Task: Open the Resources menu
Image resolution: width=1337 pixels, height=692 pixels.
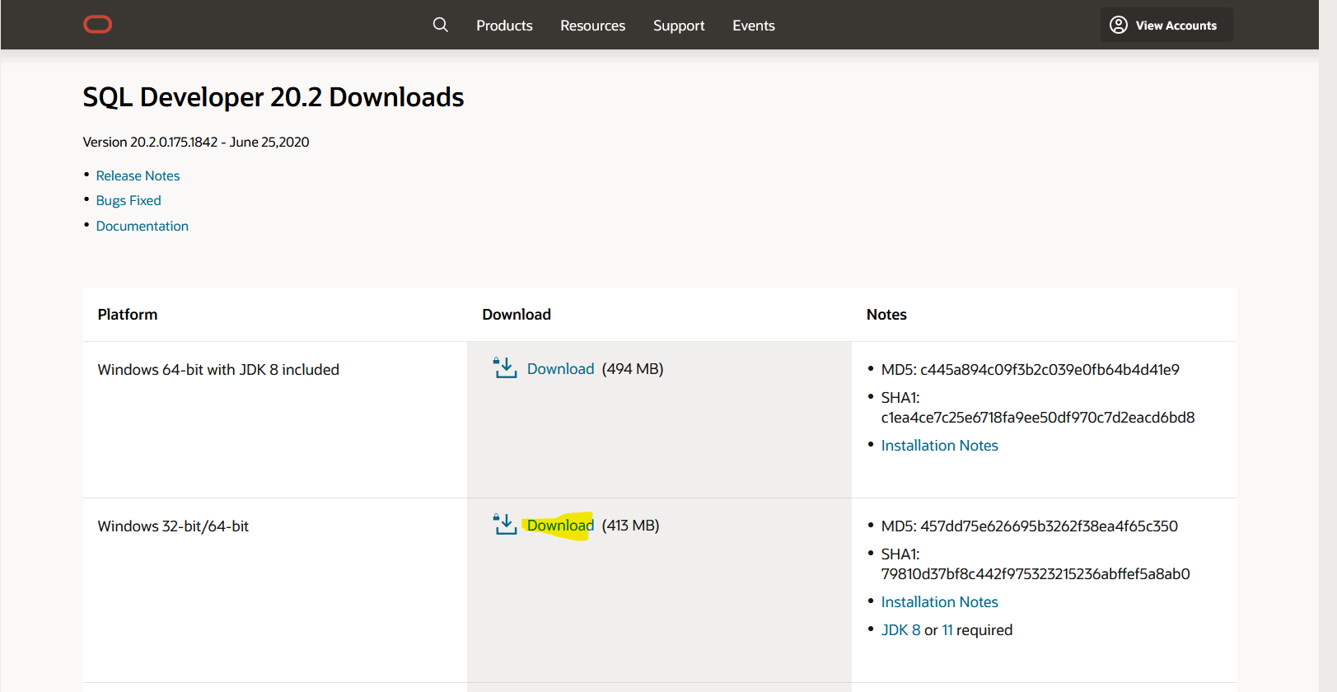Action: click(x=592, y=26)
